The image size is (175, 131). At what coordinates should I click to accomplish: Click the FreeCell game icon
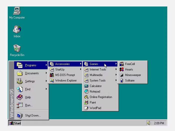tap(122, 64)
